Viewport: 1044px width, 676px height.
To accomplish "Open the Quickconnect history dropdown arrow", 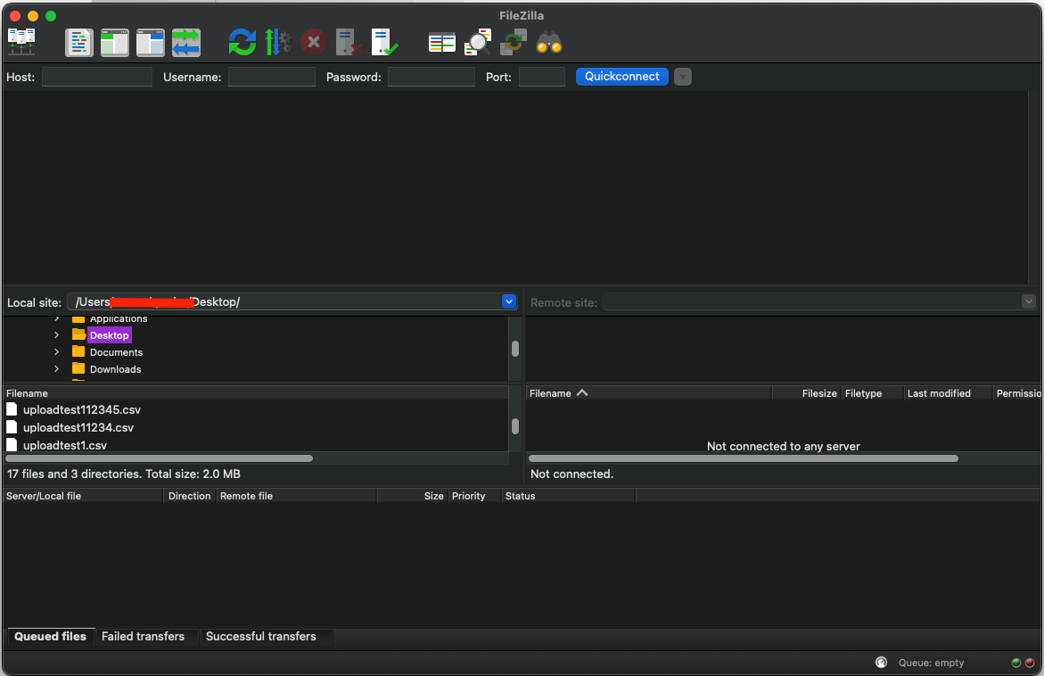I will pos(682,77).
